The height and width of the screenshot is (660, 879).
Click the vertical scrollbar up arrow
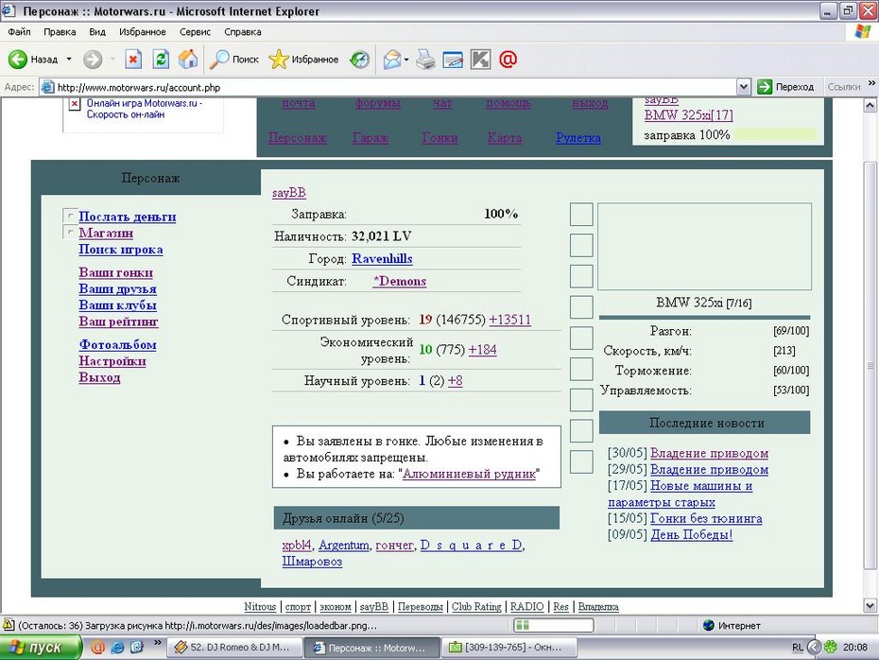tap(870, 104)
